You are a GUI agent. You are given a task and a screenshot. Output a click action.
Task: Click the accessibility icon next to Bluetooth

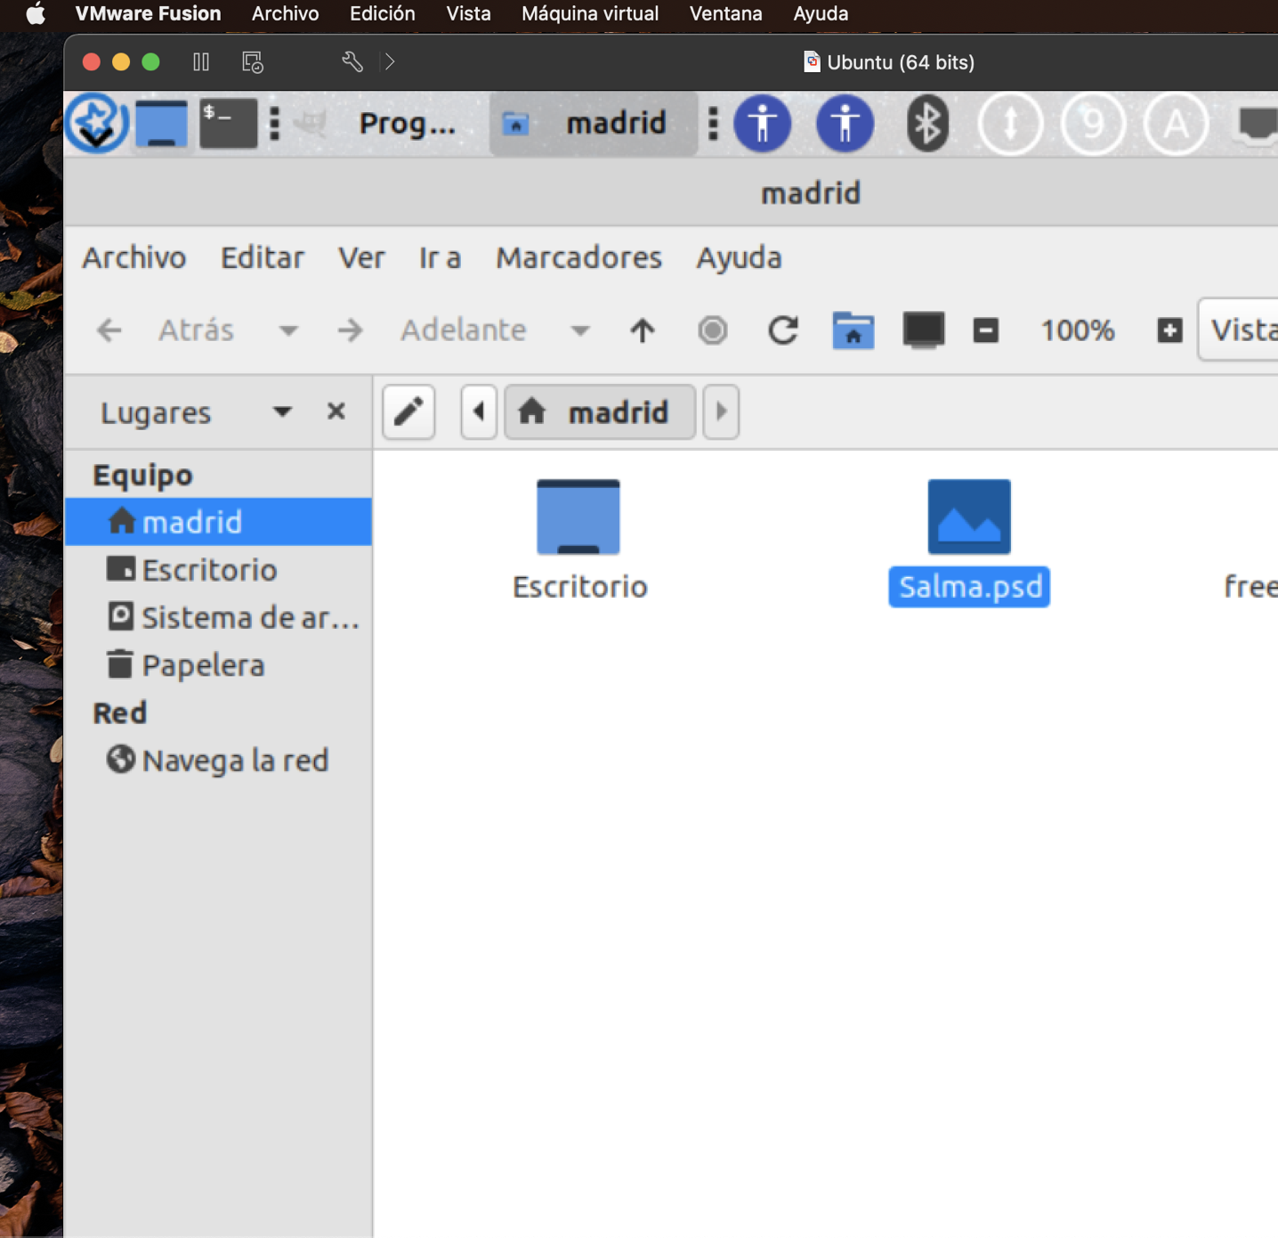tap(845, 123)
